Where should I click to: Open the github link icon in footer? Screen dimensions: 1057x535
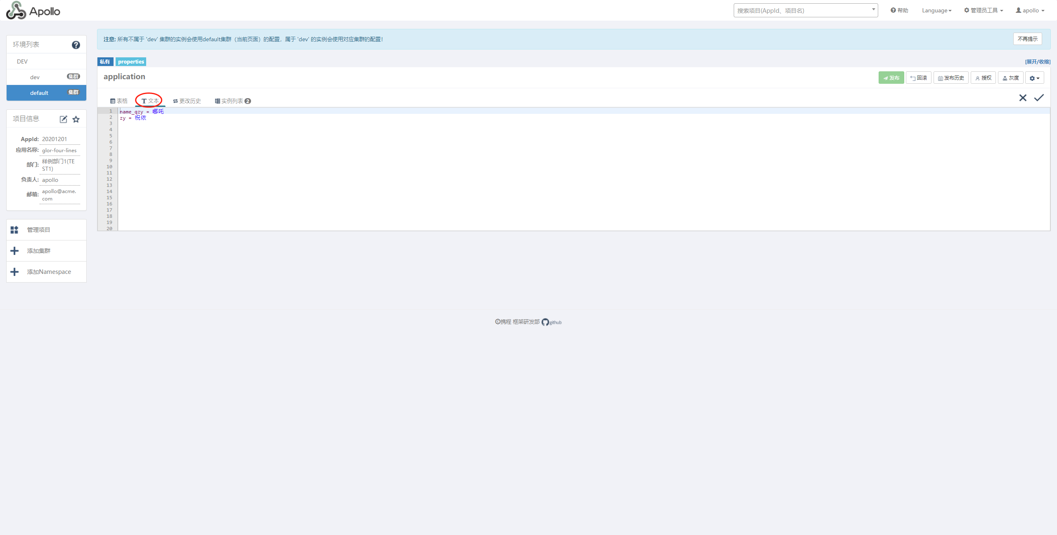coord(545,322)
